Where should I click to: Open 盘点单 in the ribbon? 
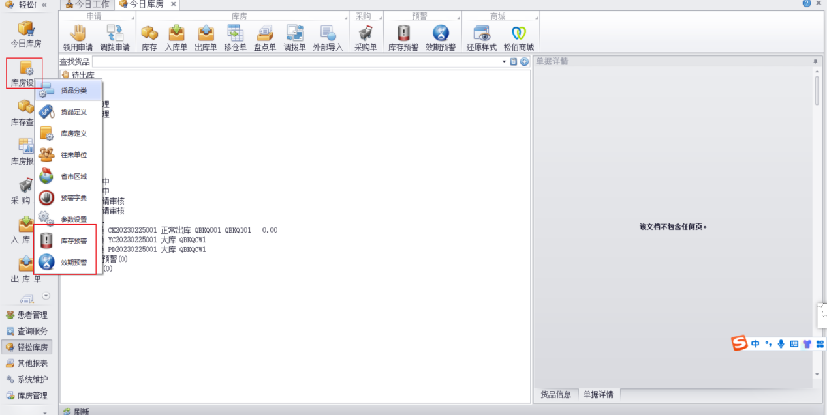point(265,38)
